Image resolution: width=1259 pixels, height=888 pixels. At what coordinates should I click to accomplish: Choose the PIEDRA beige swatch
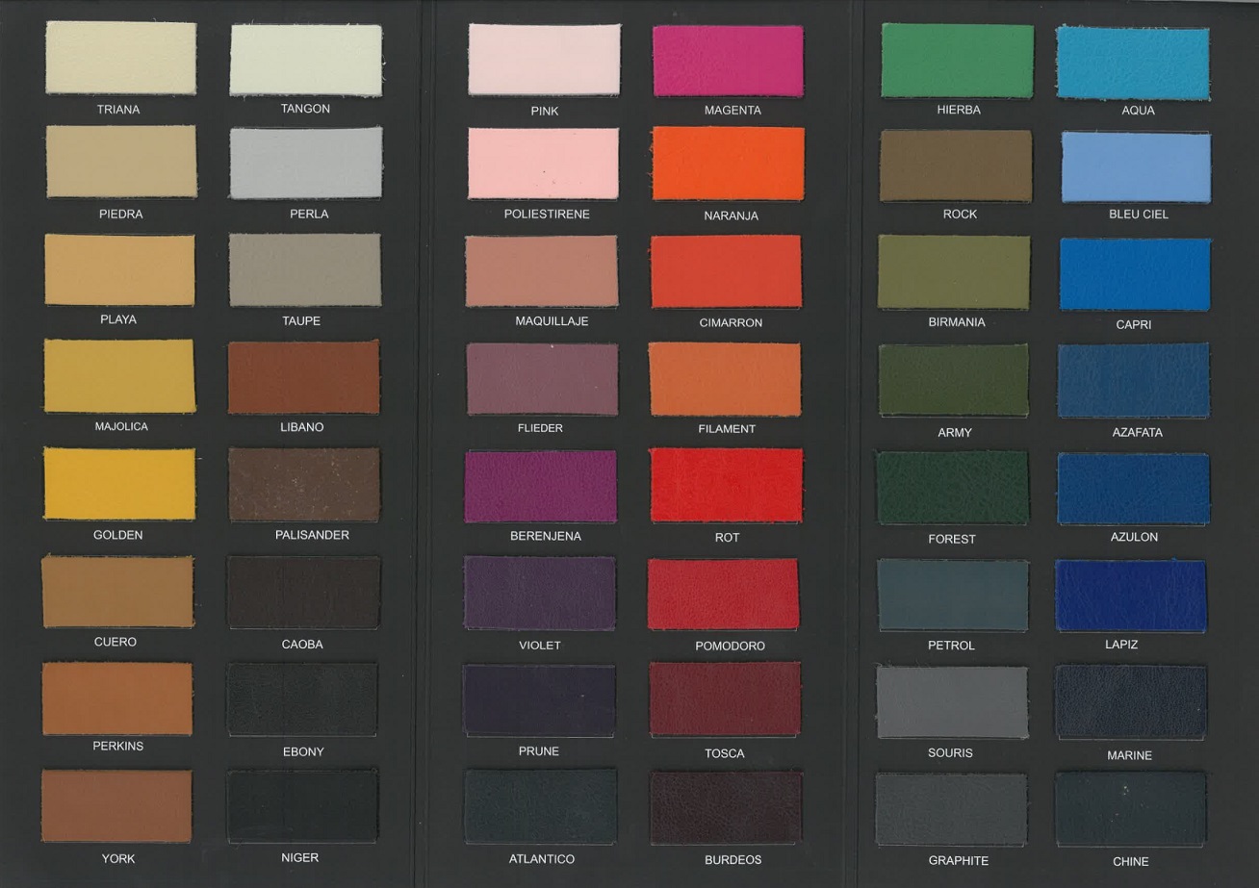tap(121, 162)
